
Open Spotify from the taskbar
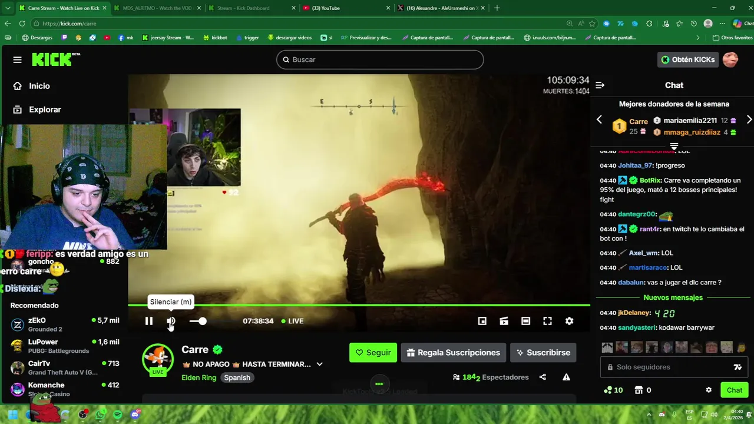click(x=117, y=415)
